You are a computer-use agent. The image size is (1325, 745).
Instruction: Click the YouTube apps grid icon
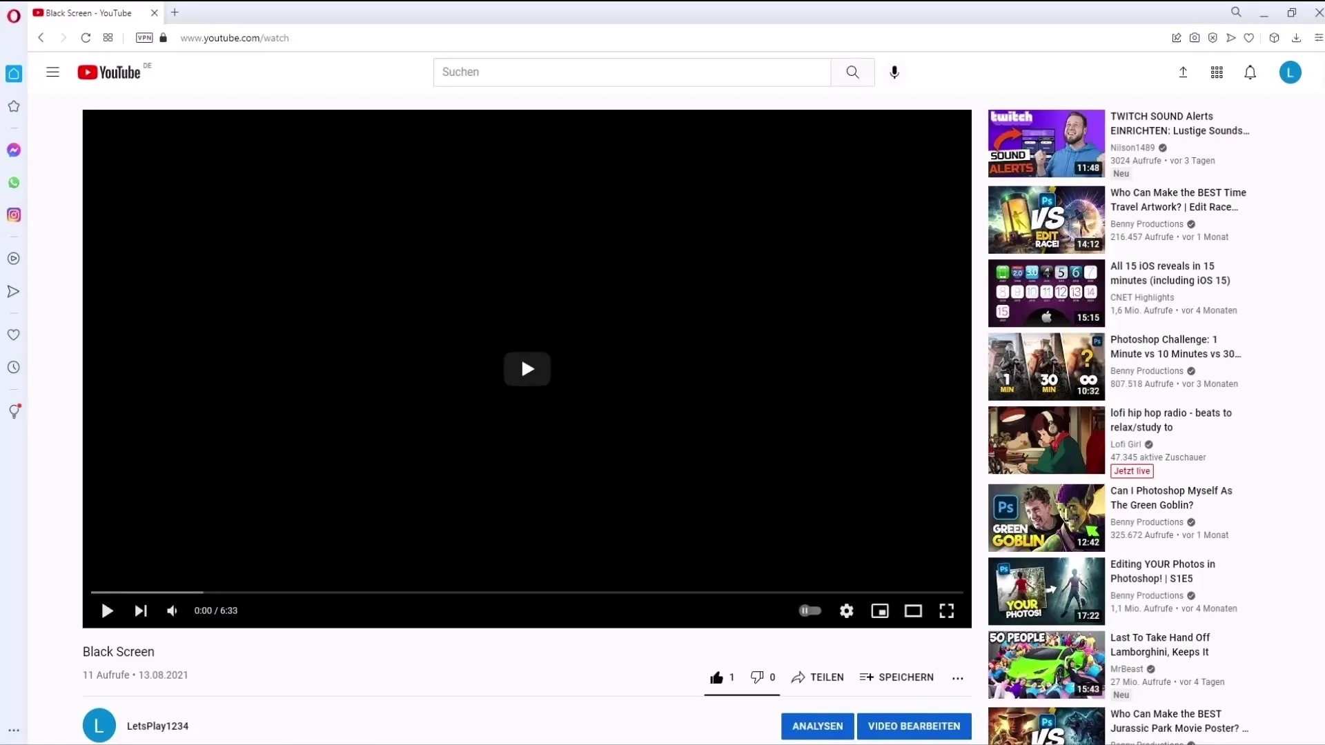coord(1217,72)
